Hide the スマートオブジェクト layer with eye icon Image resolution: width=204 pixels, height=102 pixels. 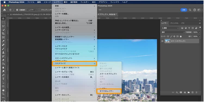(x=162, y=41)
